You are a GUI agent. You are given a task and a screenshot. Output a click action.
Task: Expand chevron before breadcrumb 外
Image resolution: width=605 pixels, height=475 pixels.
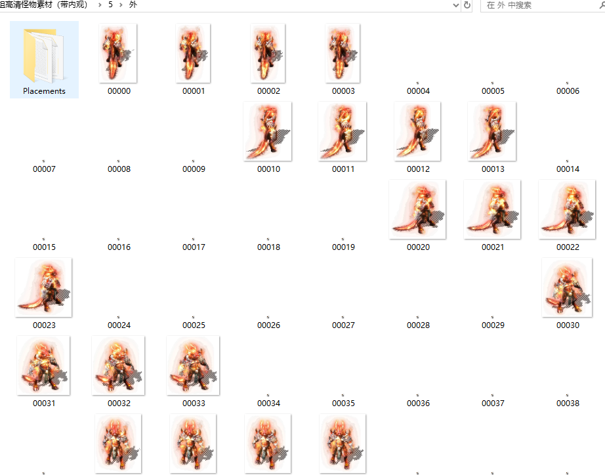pyautogui.click(x=121, y=5)
